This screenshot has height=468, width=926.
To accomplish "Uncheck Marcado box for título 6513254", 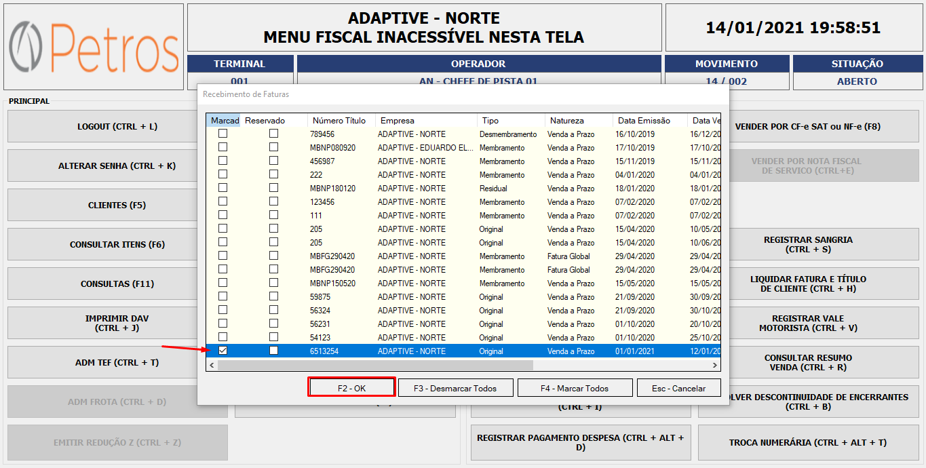I will coord(223,351).
